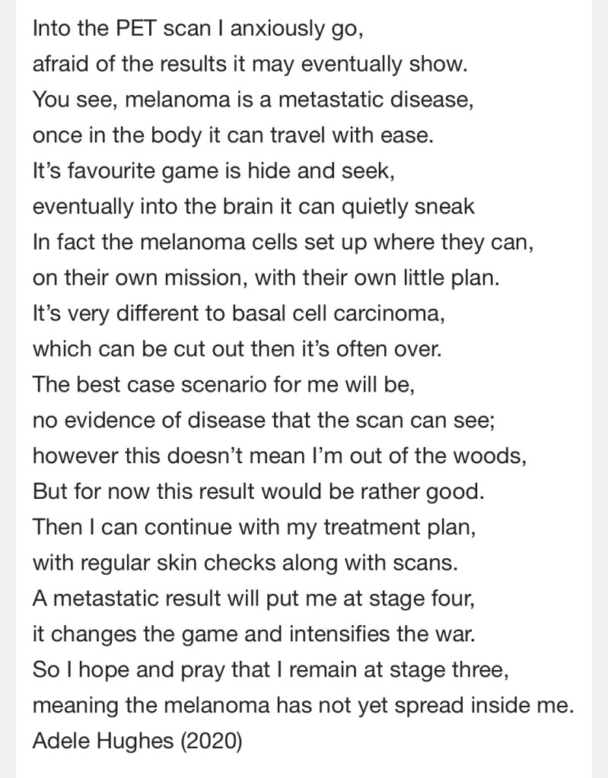
Task: Click the line "But for now this result"
Action: click(258, 489)
